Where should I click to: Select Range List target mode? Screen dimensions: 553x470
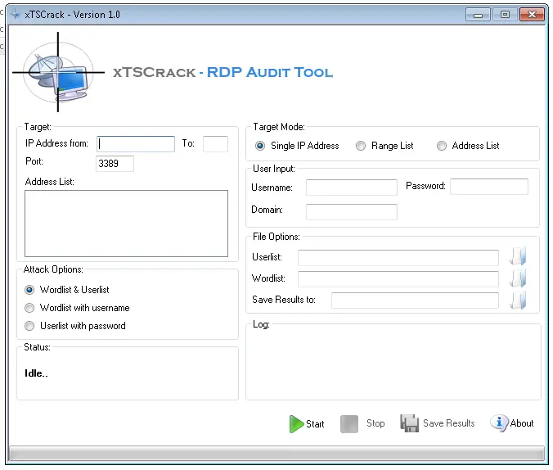pyautogui.click(x=361, y=146)
